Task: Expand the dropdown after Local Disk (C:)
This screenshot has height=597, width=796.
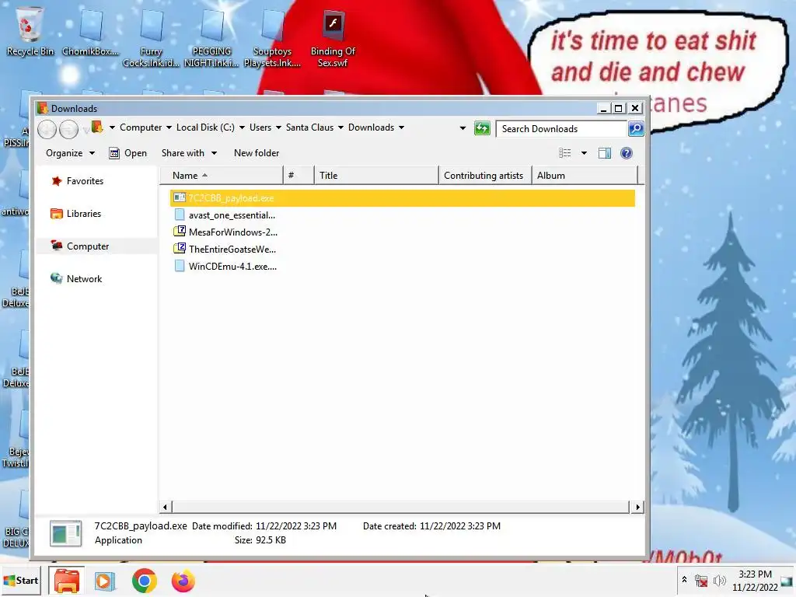Action: (243, 128)
